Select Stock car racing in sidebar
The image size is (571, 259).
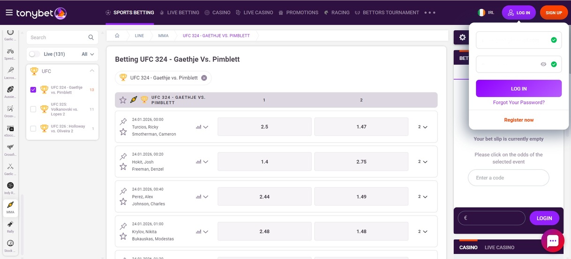pos(10,246)
